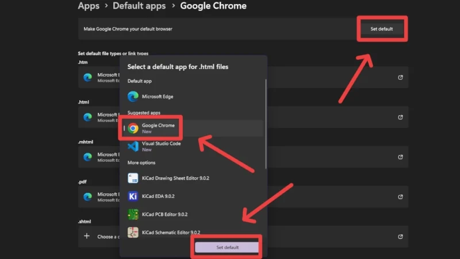The height and width of the screenshot is (259, 460).
Task: Click the 'Suggested apps' heading
Action: click(144, 113)
